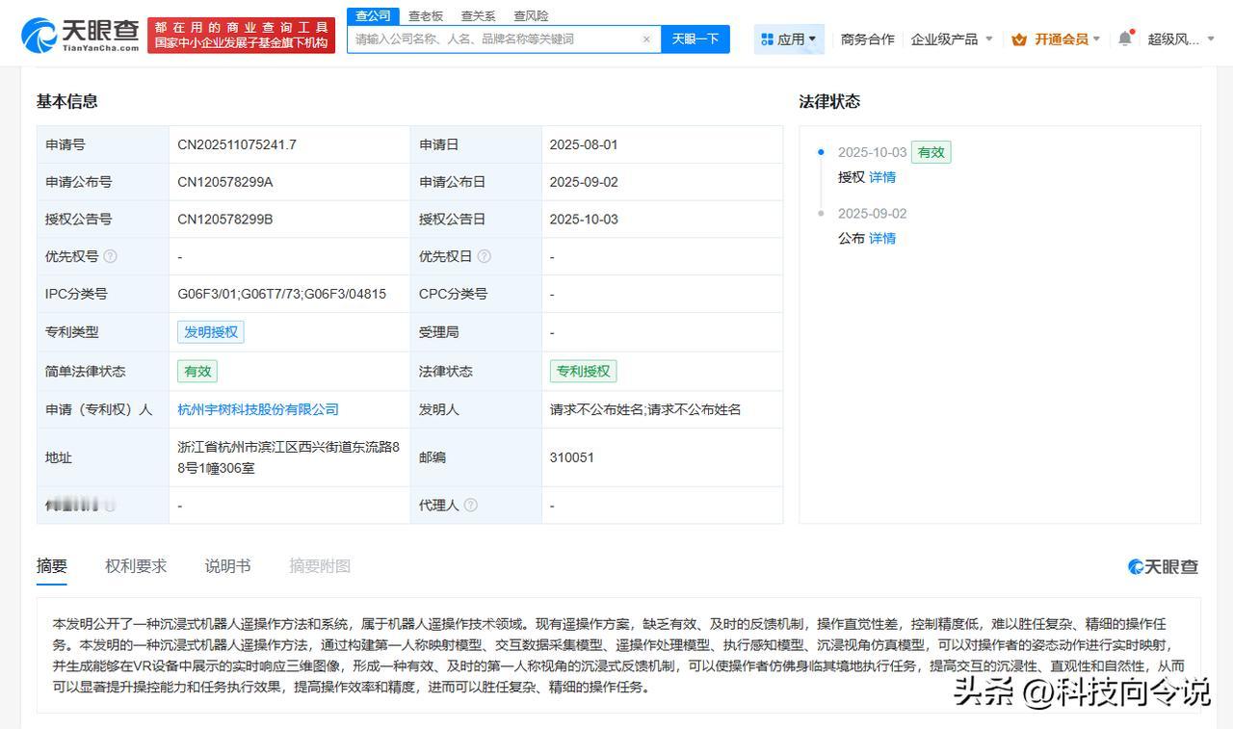Screen dimensions: 1233x729
Task: Click the 申请公布号 row label
Action: (x=79, y=182)
